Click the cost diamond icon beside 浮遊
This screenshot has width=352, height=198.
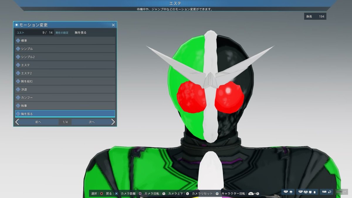[x=18, y=89]
